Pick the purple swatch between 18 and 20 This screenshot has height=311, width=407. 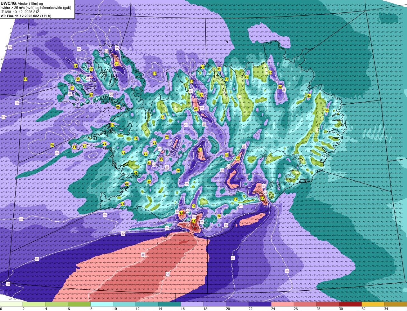click(215, 304)
